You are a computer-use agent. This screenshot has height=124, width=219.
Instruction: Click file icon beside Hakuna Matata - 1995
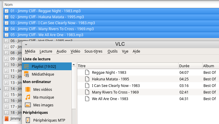[87, 79]
